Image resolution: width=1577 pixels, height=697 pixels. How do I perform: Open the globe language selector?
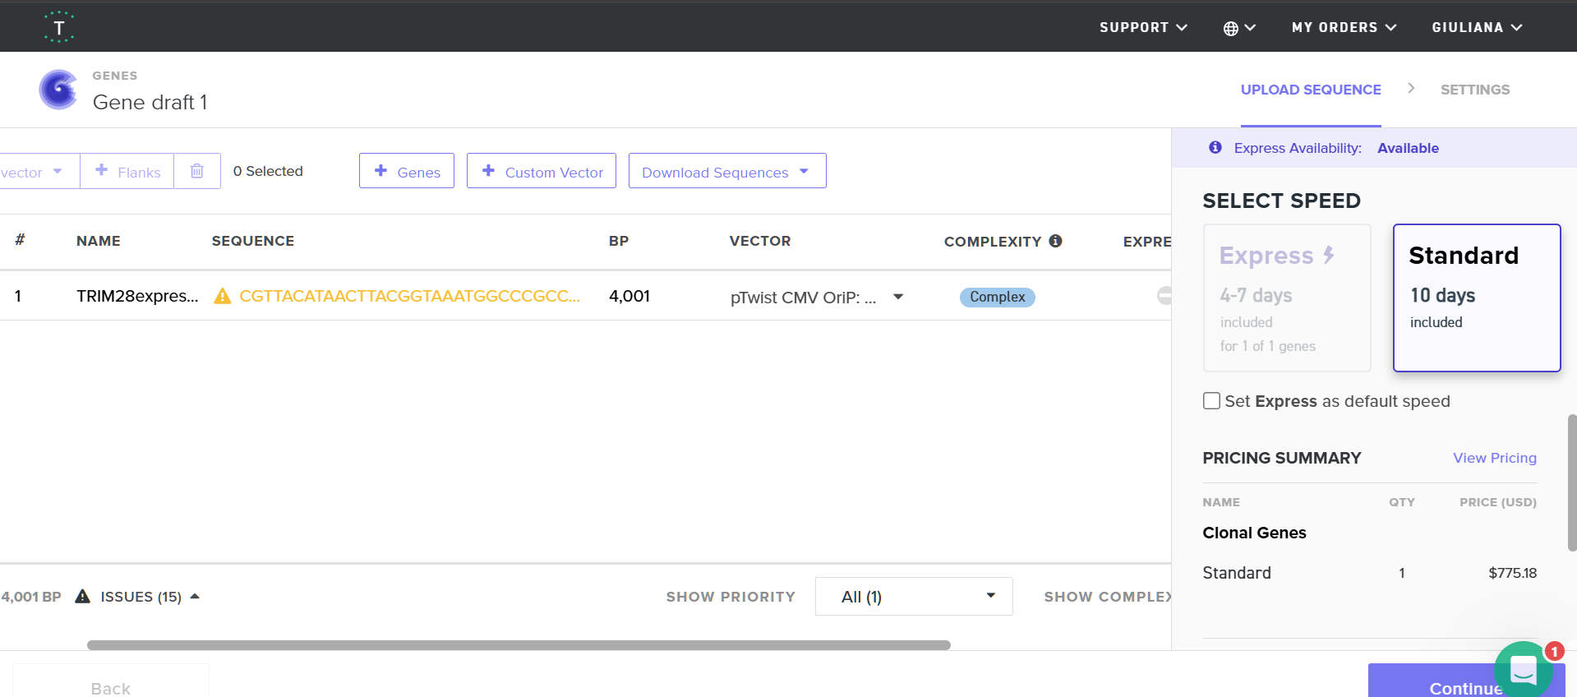[1238, 28]
